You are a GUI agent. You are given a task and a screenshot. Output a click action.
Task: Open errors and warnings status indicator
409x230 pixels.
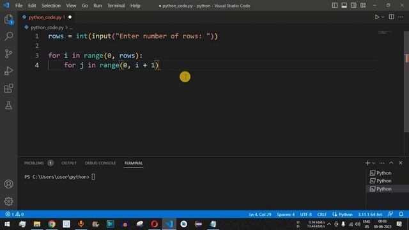click(x=15, y=214)
